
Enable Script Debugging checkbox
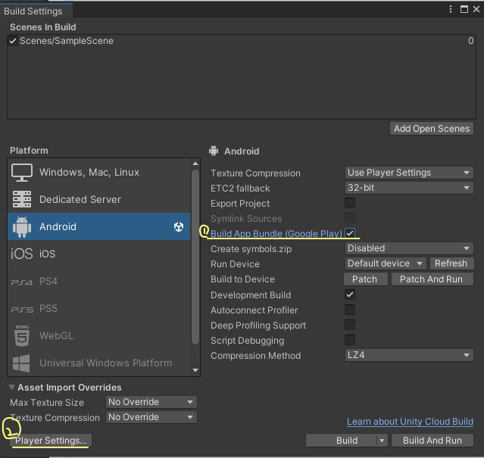click(x=350, y=340)
